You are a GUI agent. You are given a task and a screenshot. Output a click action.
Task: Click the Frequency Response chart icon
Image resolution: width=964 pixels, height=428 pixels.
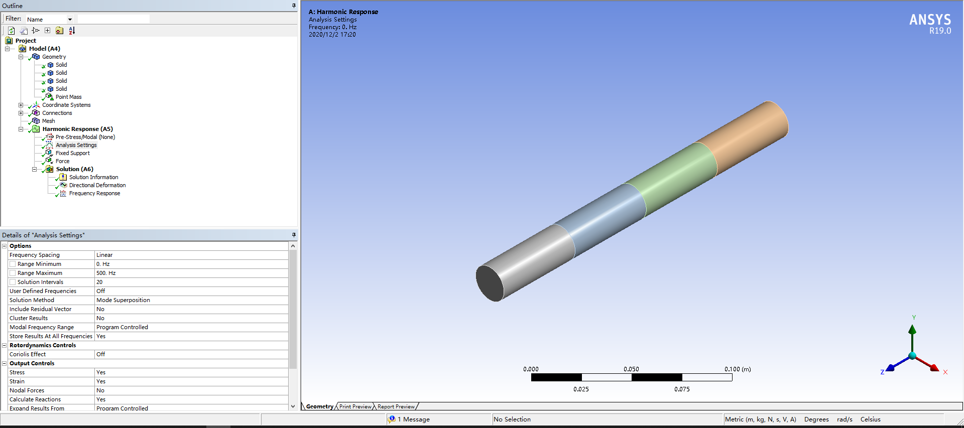tap(63, 193)
